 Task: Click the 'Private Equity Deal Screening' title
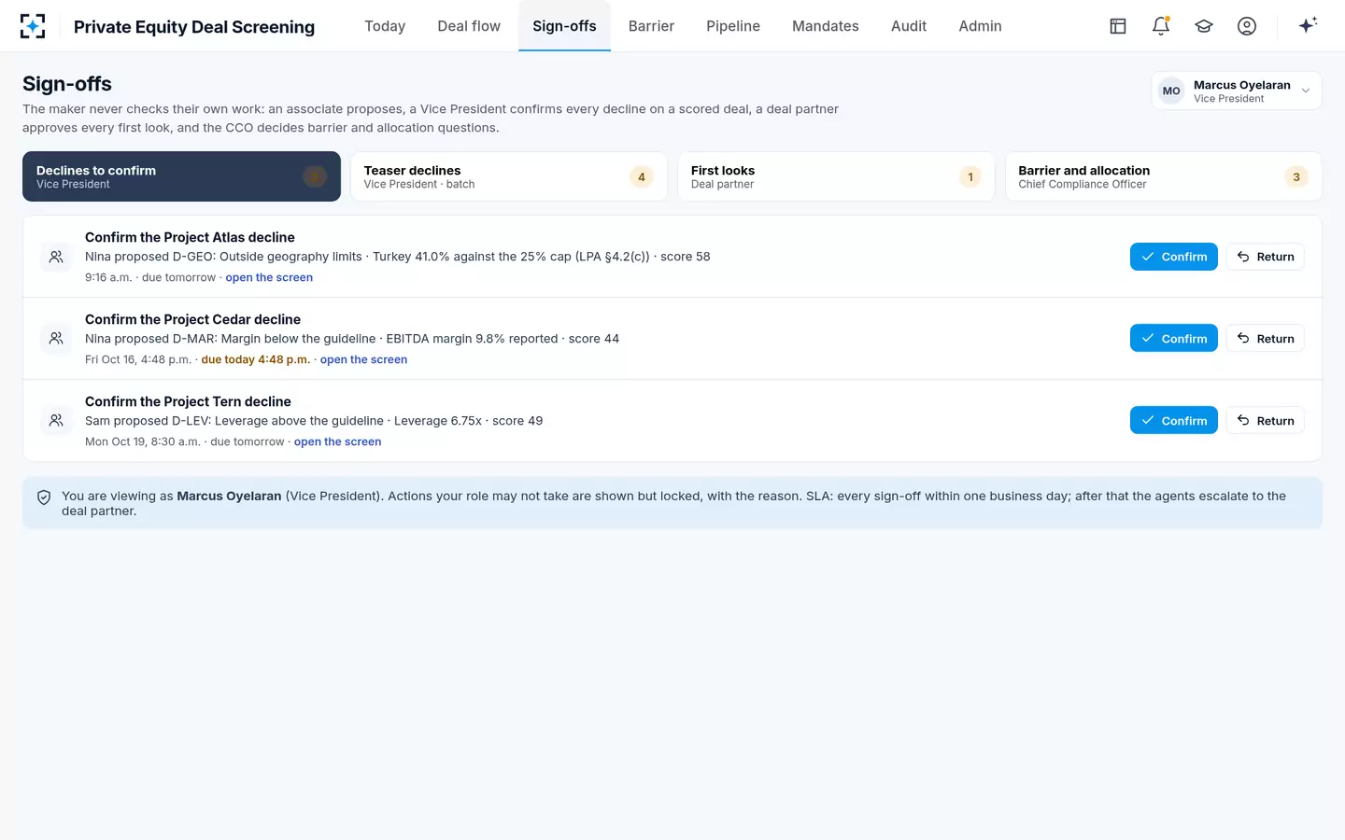pyautogui.click(x=194, y=27)
